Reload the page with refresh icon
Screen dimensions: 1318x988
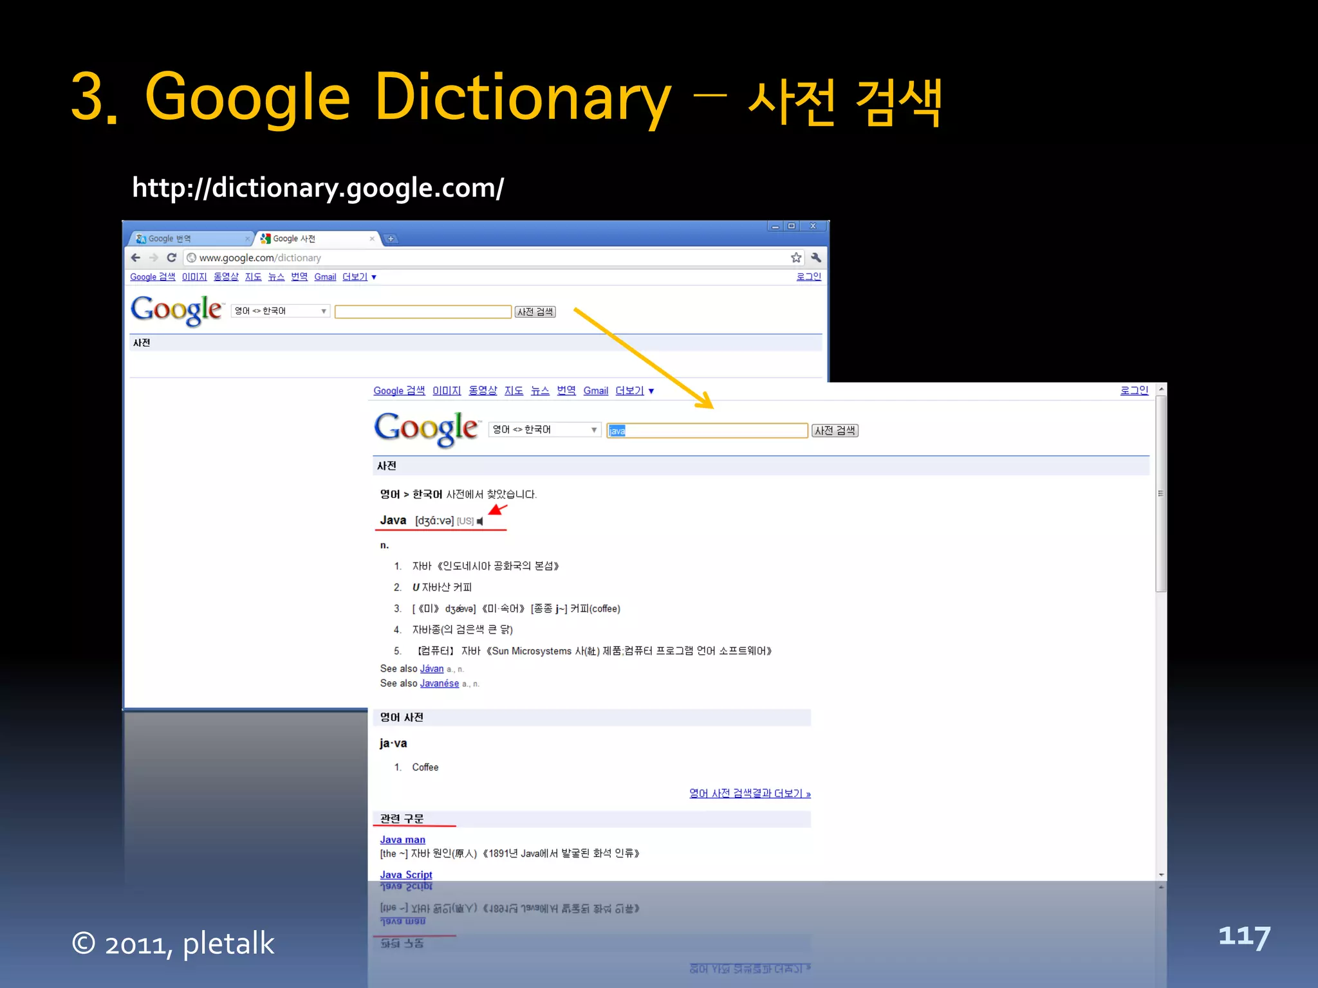[x=171, y=258]
